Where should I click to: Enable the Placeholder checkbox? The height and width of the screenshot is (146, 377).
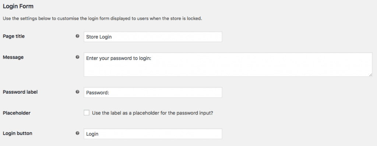[x=87, y=113]
